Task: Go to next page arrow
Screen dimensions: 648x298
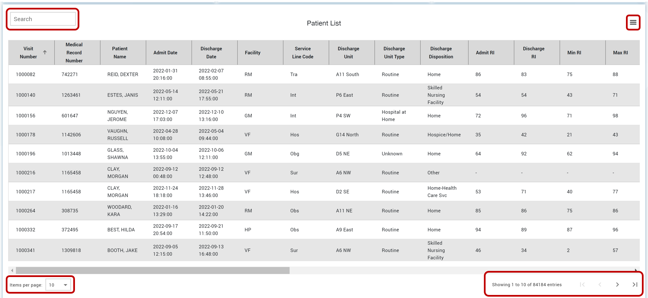Action: (617, 285)
